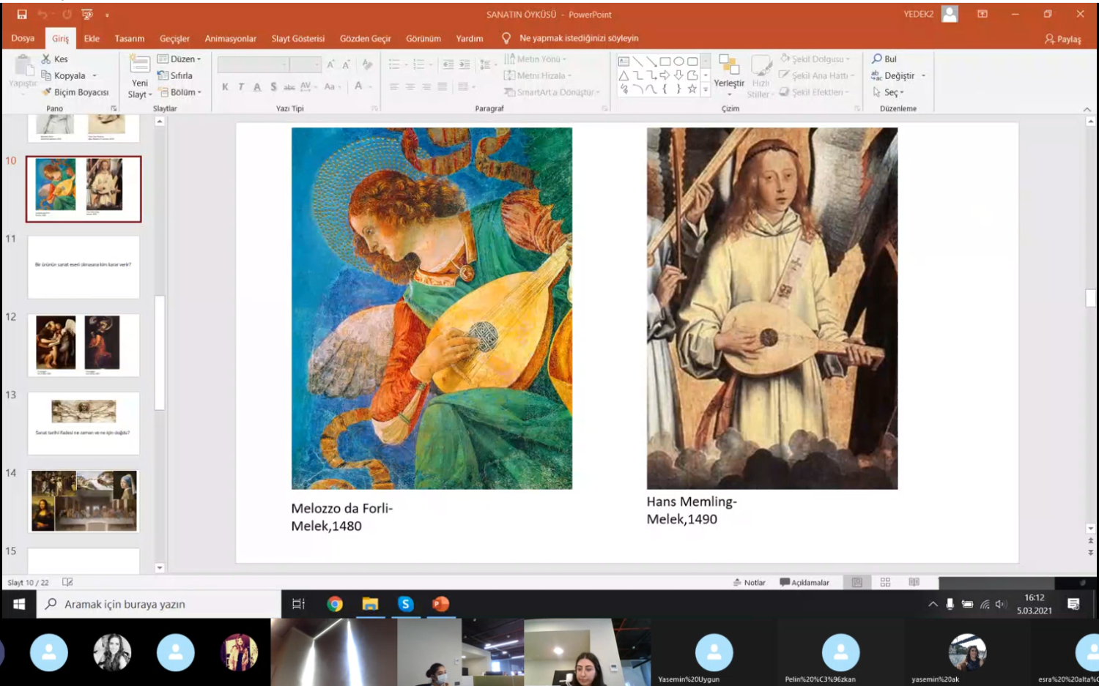Open Chrome from the taskbar
Screen dimensions: 1099x686
tap(335, 604)
